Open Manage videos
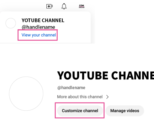154x127 pixels. coord(125,111)
